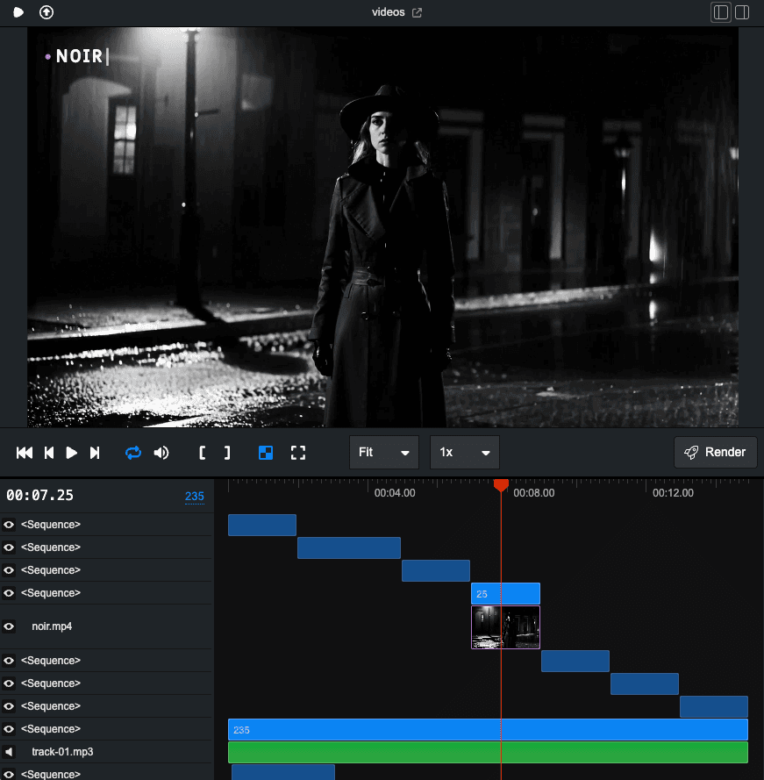
Task: Open the Fit zoom dropdown
Action: click(x=383, y=452)
